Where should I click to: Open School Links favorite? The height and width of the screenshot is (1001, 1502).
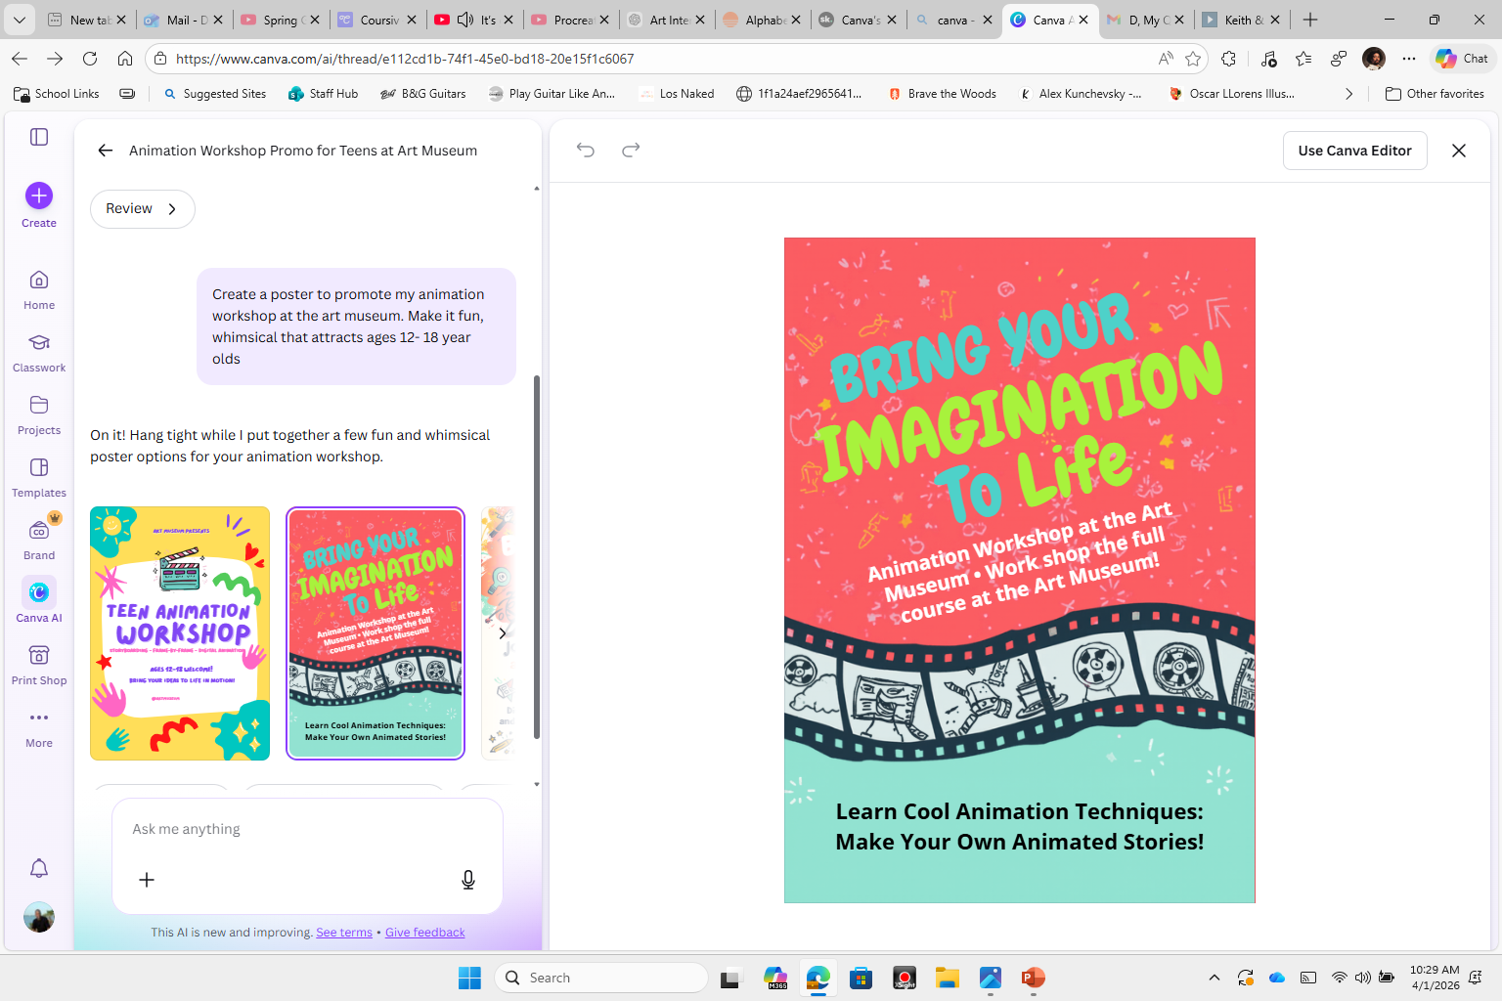57,94
